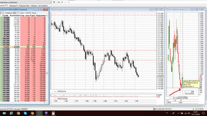The width and height of the screenshot is (207, 116).
Task: Maximize the RIZ8 chart window
Action: click(x=157, y=10)
